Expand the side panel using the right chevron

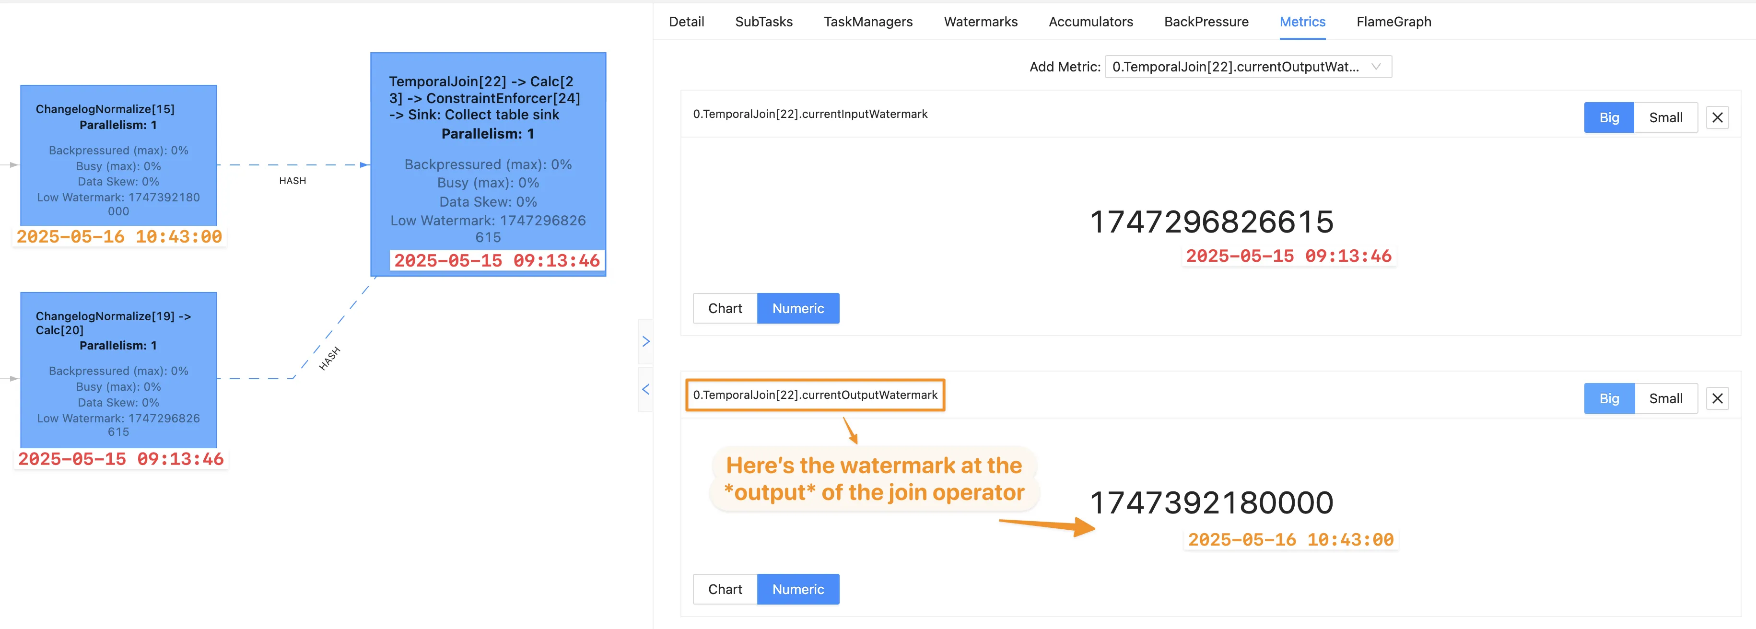[x=645, y=341]
